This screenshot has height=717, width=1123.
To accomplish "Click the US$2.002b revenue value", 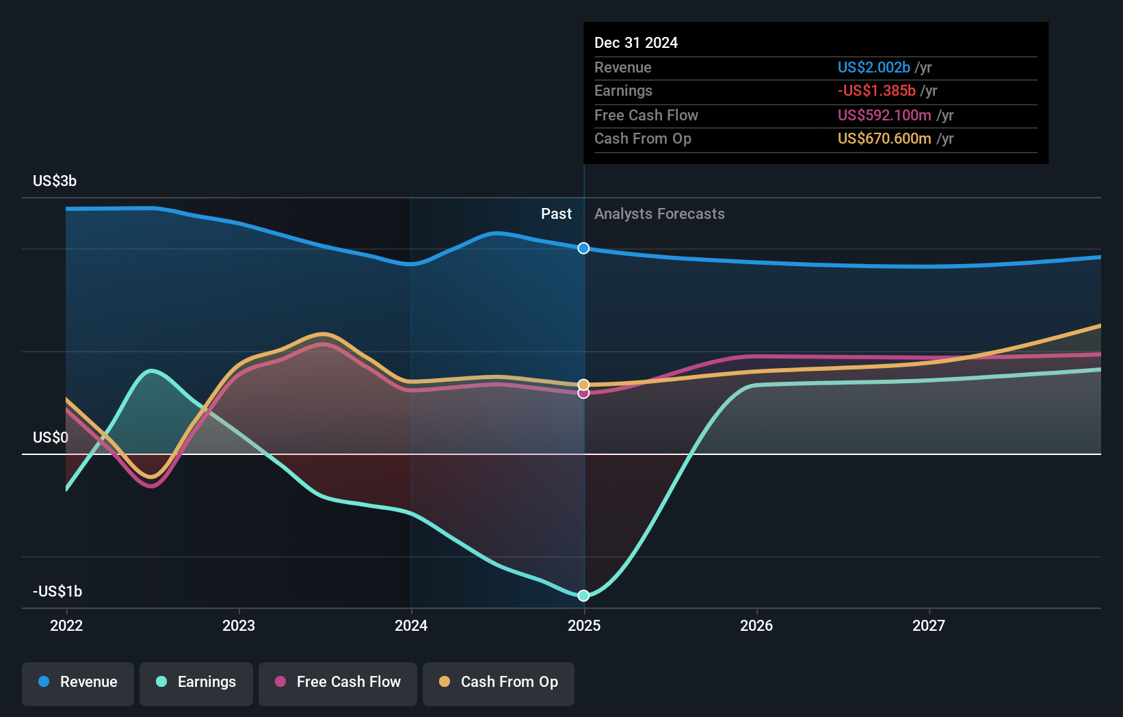I will 874,67.
